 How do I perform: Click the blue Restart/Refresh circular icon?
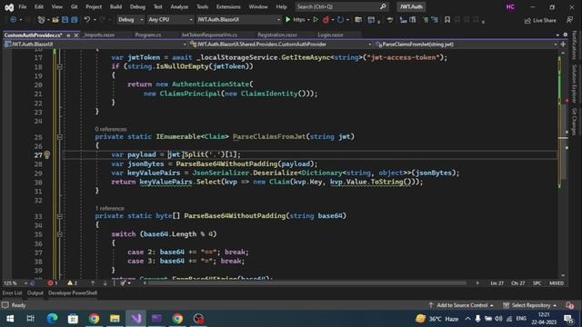pos(340,20)
